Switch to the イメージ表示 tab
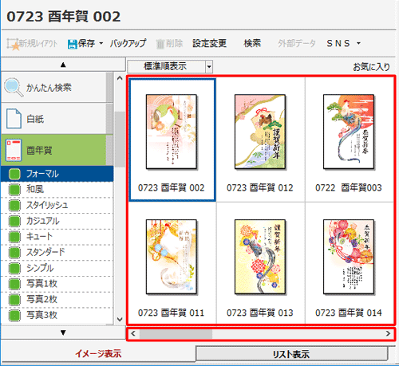The image size is (399, 366). [98, 353]
